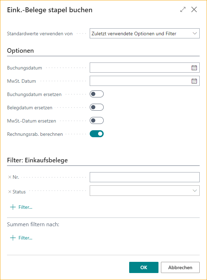Screen dimensions: 207x280
Task: Open the Status filter dropdown
Action: 195,190
